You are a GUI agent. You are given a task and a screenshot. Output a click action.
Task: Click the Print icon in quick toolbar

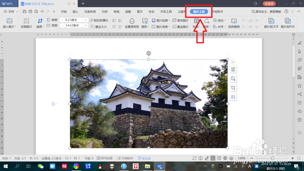coord(30,12)
